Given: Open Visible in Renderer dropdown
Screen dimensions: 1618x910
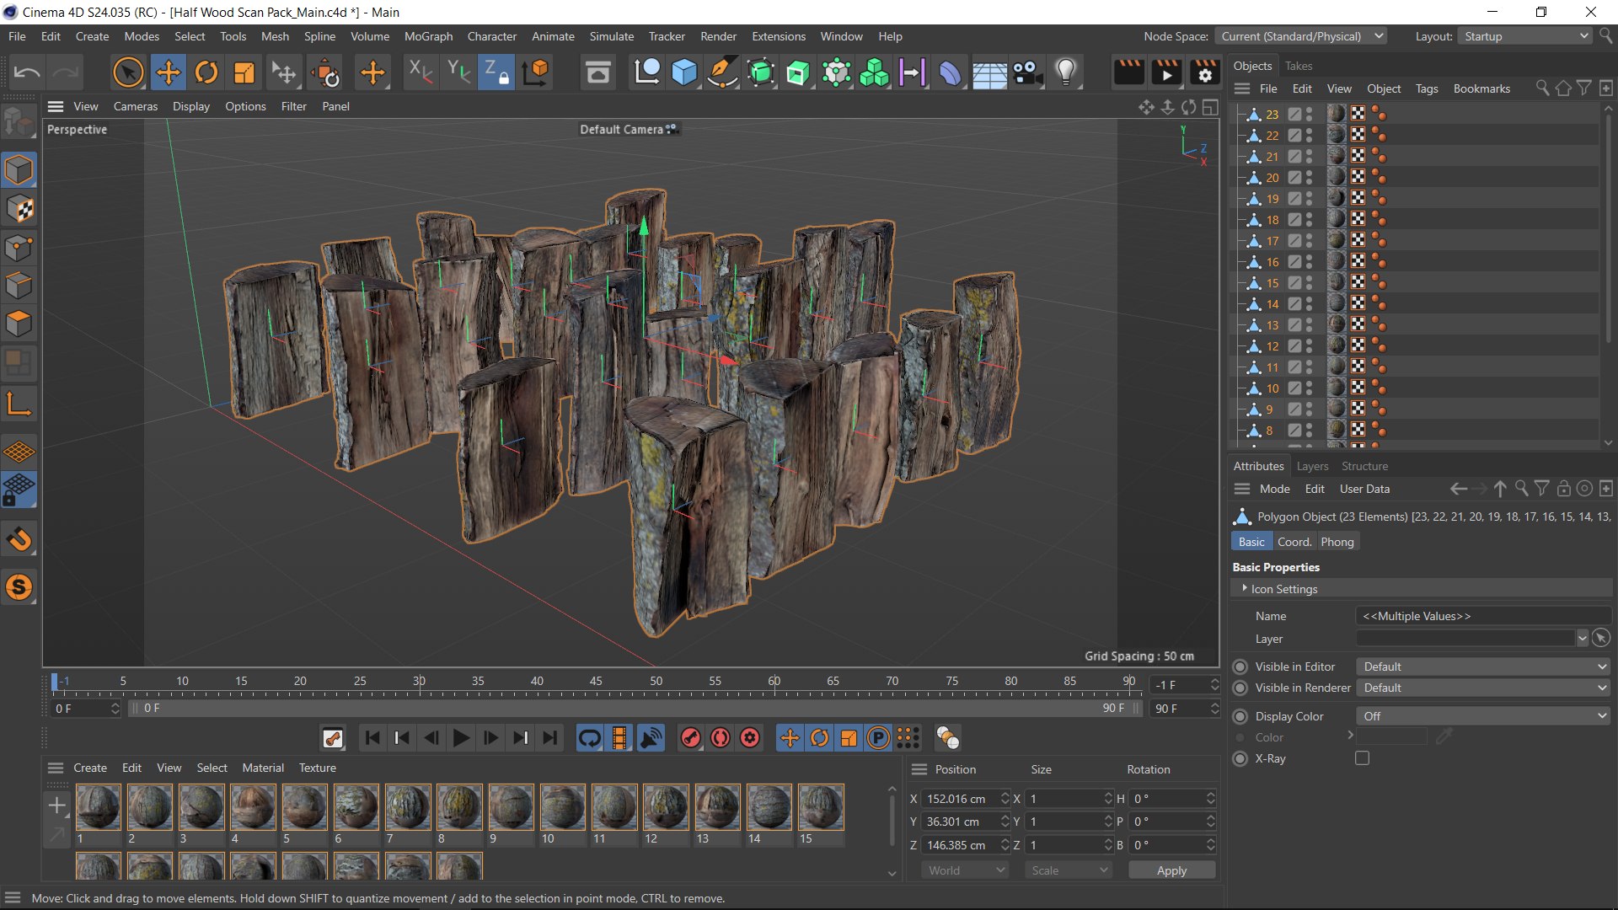Looking at the screenshot, I should [x=1483, y=688].
